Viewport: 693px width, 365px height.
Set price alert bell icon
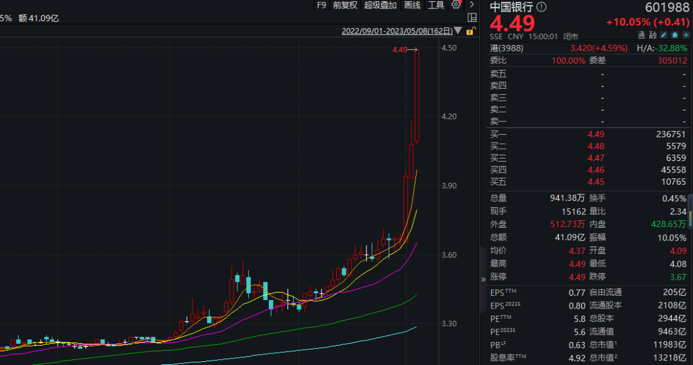point(675,35)
